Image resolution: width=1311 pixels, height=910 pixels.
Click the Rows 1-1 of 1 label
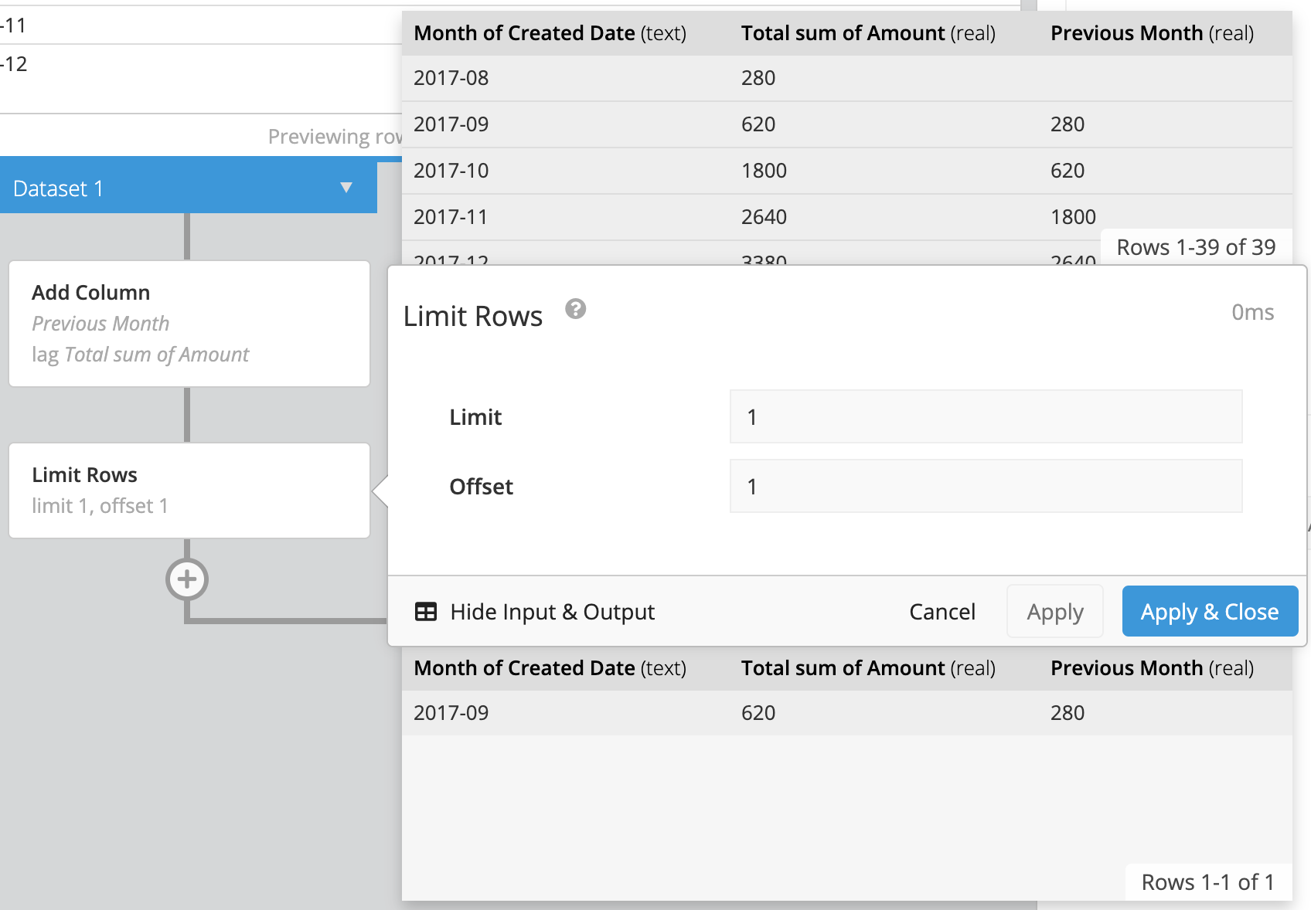click(1208, 882)
